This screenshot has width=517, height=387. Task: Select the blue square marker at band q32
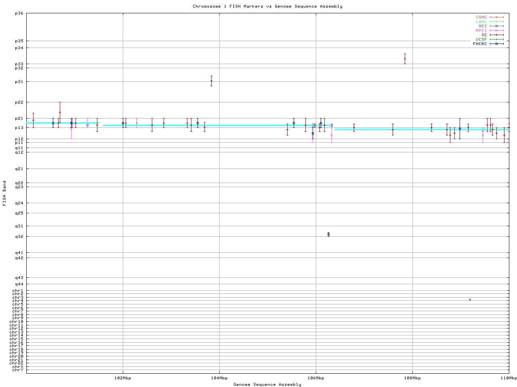(328, 234)
